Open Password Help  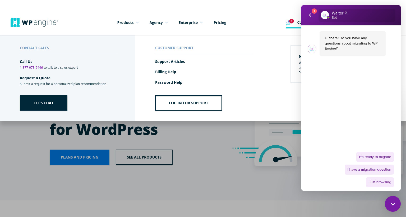[169, 82]
